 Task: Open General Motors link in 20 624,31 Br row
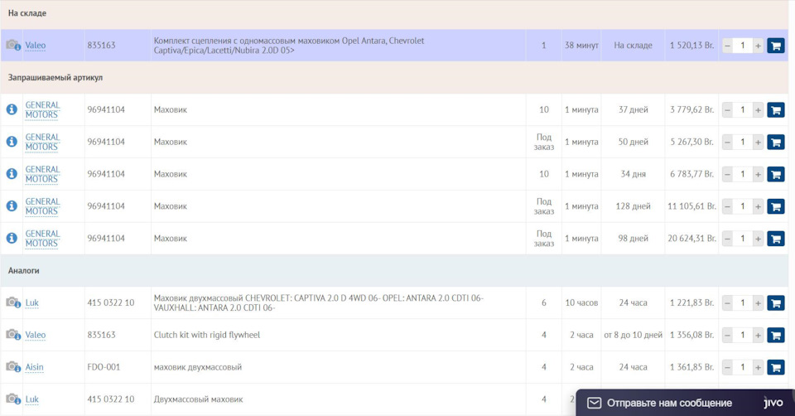[42, 238]
